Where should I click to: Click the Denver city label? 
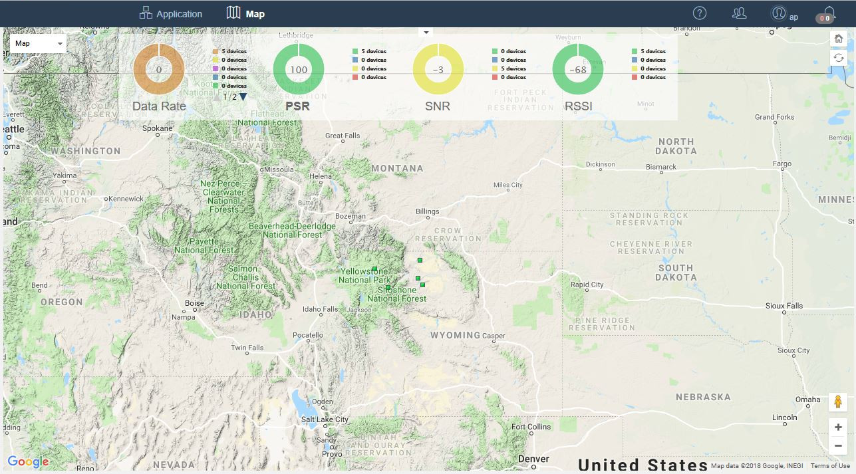pyautogui.click(x=534, y=459)
